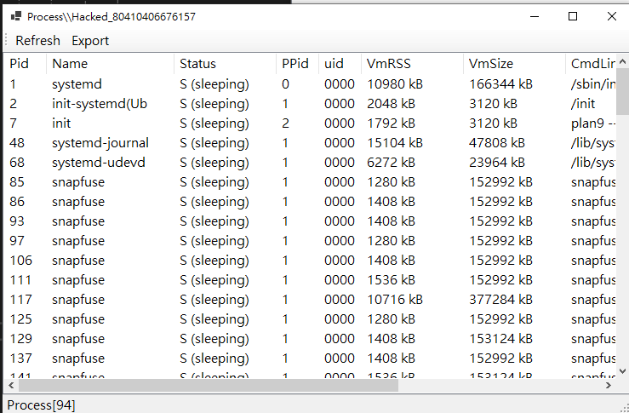The height and width of the screenshot is (413, 629).
Task: Sort processes by VmSize column
Action: click(491, 63)
